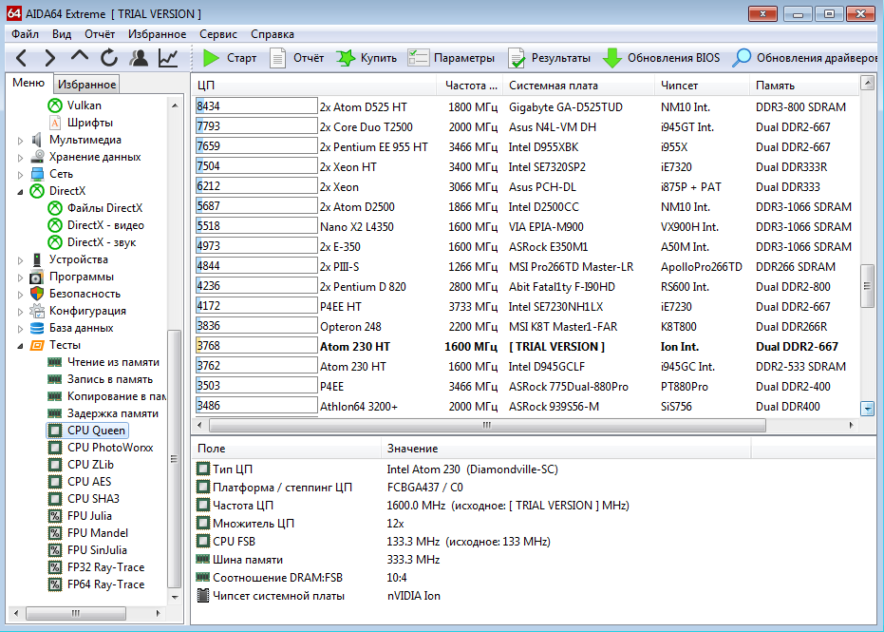
Task: Expand the Сеть node
Action: click(x=21, y=174)
